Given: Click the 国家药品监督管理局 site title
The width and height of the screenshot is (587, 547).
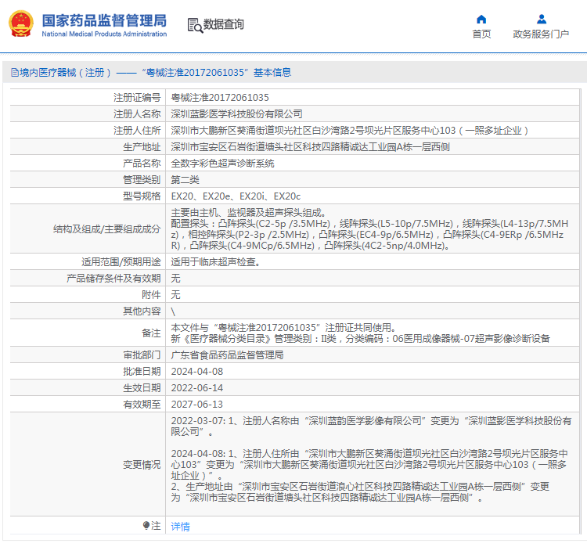Looking at the screenshot, I should click(x=104, y=20).
